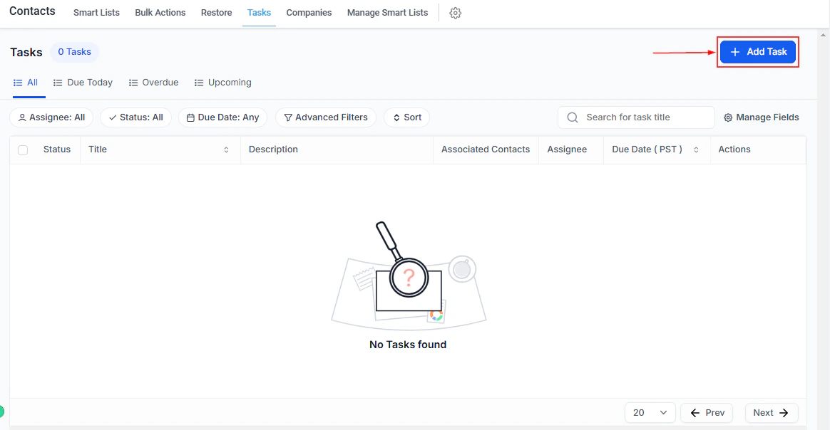Click the Contacts heading

pos(32,11)
